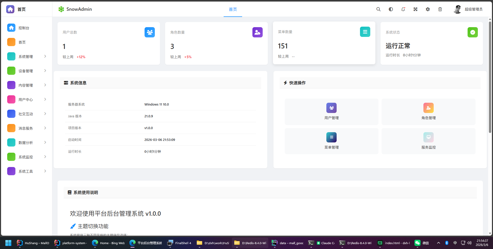Expand the 数据分析 sidebar section
Image resolution: width=493 pixels, height=249 pixels.
27,142
